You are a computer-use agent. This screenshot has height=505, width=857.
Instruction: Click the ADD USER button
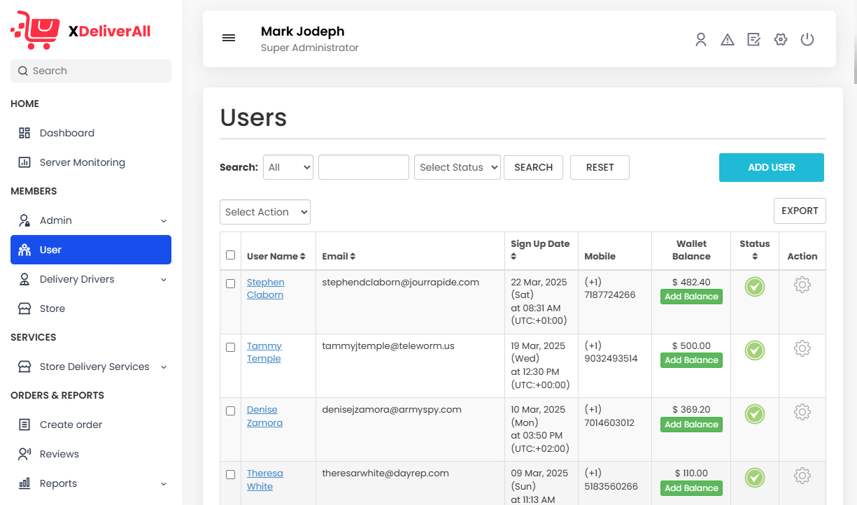click(771, 168)
